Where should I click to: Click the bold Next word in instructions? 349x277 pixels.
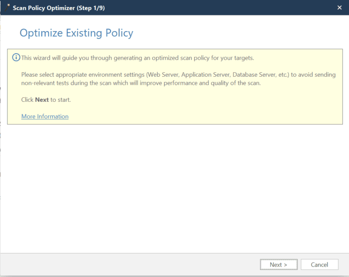tap(42, 100)
